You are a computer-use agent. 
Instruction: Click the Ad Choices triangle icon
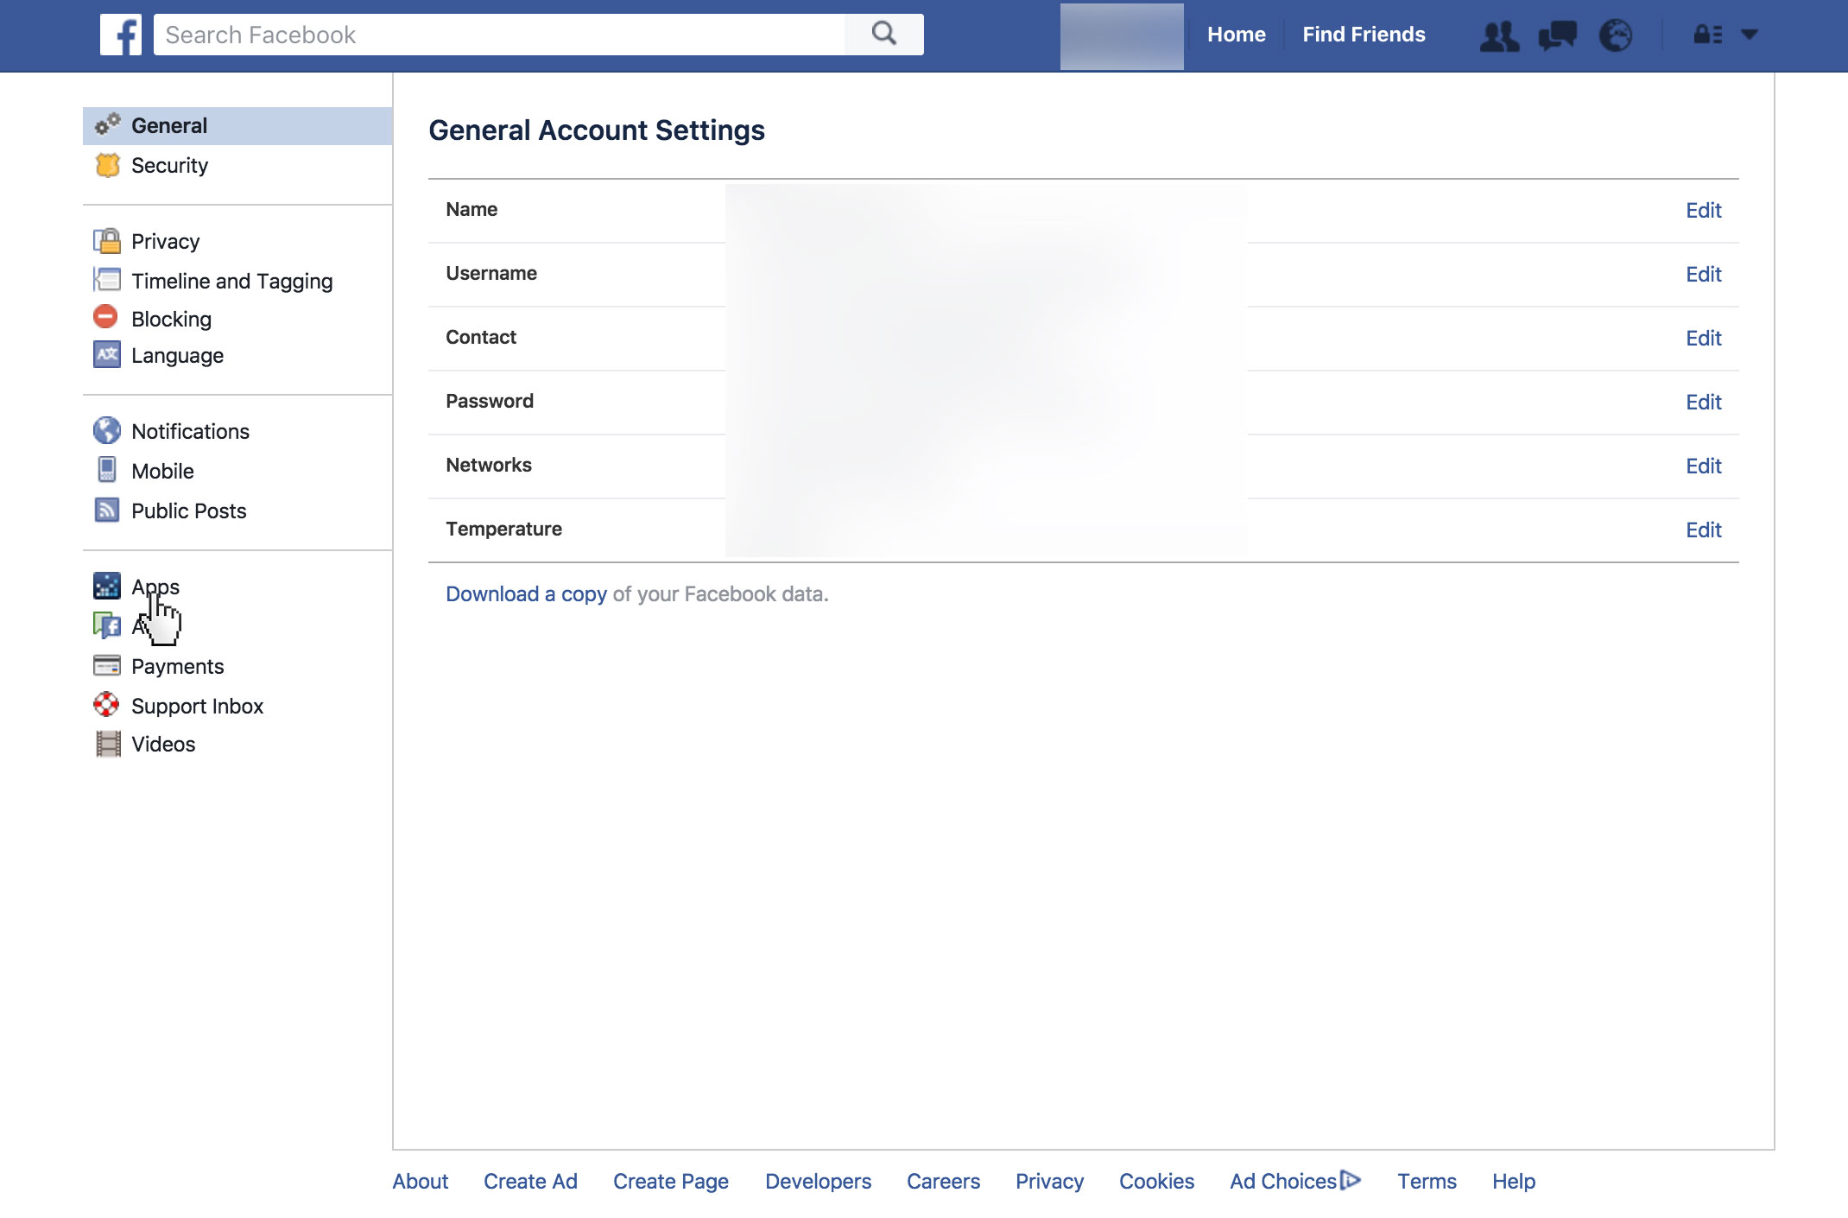(1351, 1180)
